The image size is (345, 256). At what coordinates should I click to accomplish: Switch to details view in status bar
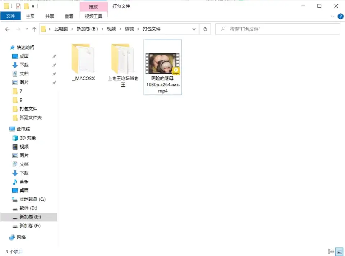(331, 251)
